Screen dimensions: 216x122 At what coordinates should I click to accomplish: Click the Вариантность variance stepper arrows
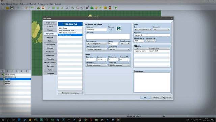pos(143,41)
